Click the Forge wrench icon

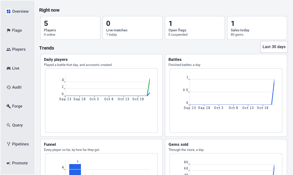[8, 106]
